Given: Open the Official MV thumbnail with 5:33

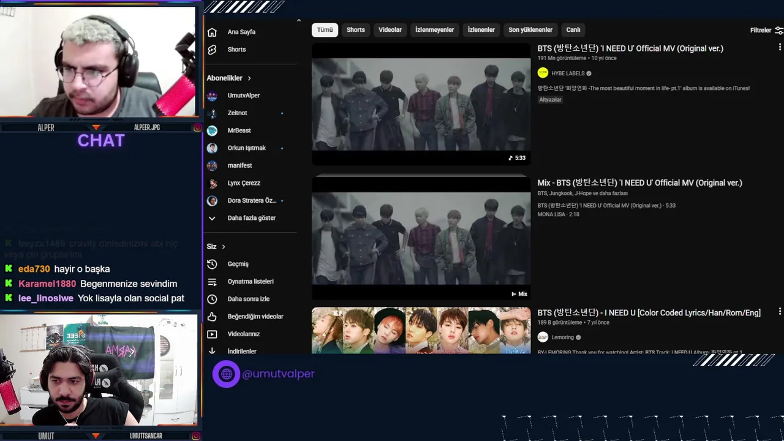Looking at the screenshot, I should point(421,104).
